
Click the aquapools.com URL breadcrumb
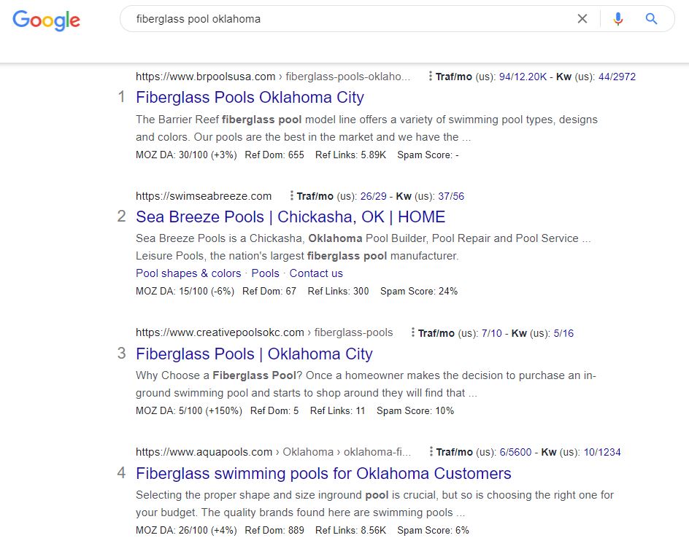tap(273, 451)
